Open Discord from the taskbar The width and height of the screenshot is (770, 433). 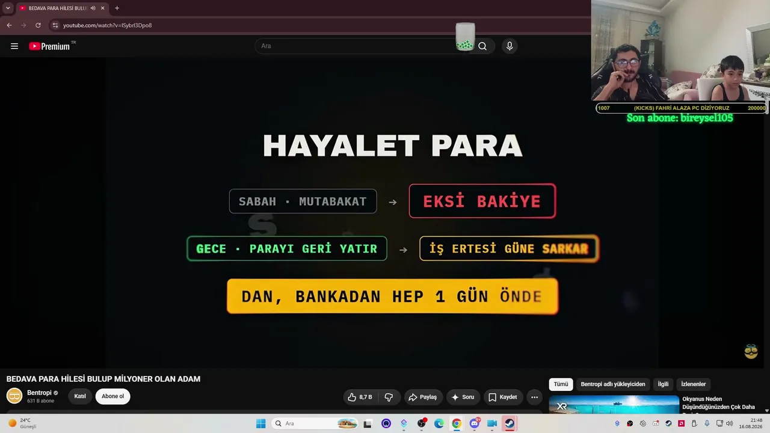pyautogui.click(x=475, y=423)
